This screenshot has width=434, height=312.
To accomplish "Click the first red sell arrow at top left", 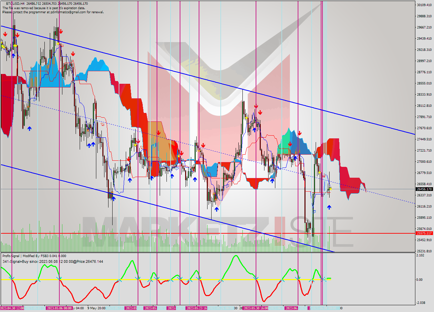I will click(x=5, y=34).
